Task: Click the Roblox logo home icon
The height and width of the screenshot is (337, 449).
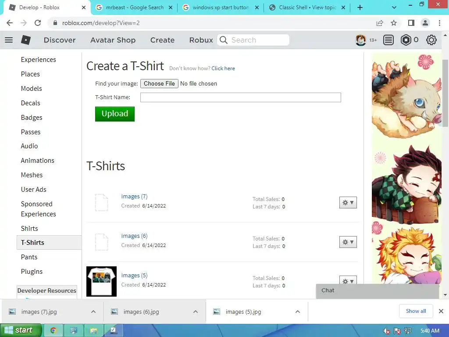Action: click(x=26, y=40)
